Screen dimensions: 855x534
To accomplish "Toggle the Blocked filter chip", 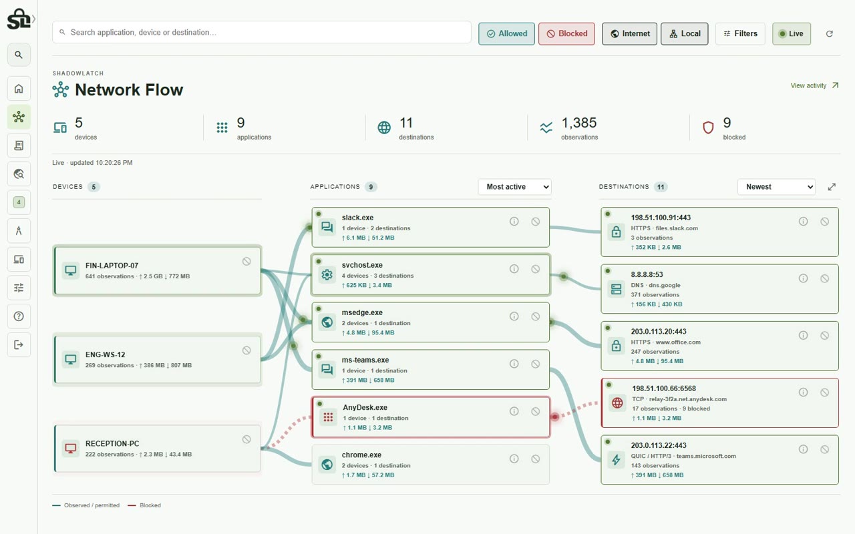I will [566, 33].
